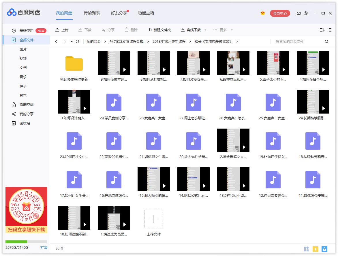Click the yellow upload folder icon at bottom
Viewport: 338px width, 256px height.
(316, 249)
